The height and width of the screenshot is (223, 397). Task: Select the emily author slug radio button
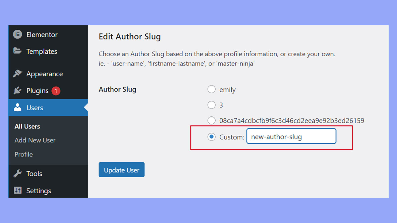[x=211, y=89]
